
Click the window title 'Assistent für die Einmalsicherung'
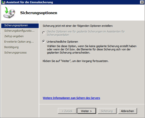(x=30, y=2)
